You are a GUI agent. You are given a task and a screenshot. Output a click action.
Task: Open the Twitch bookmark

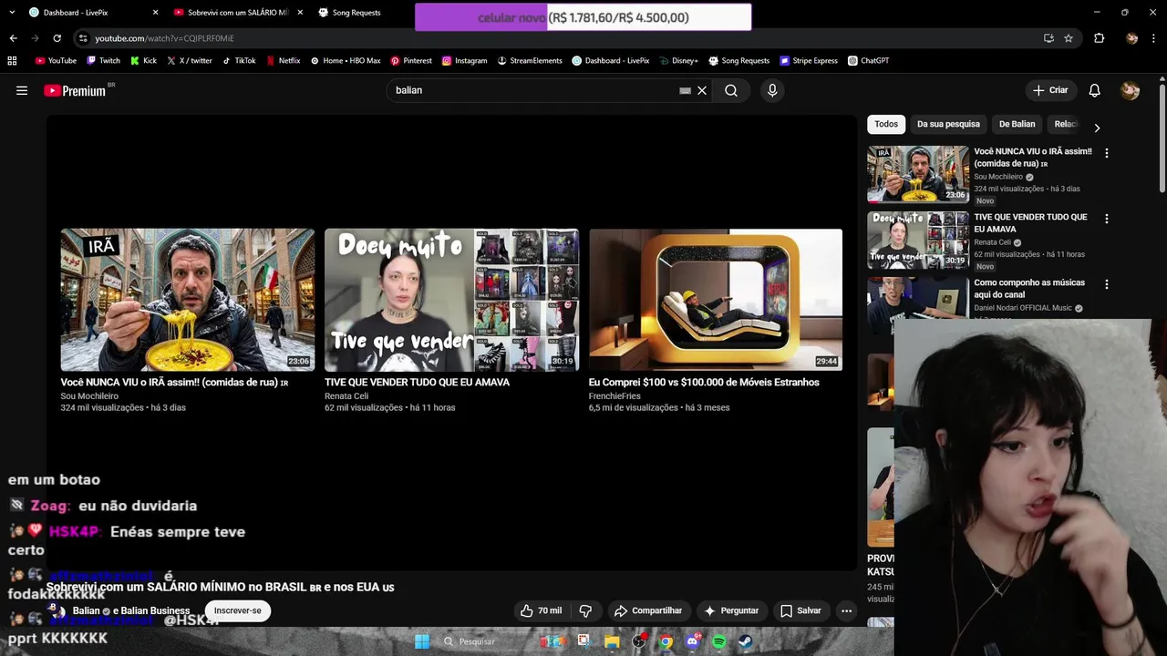(x=103, y=61)
